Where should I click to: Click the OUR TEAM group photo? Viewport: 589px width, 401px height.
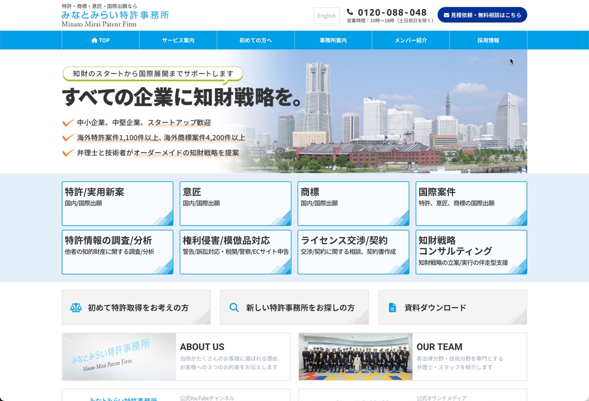[x=356, y=357]
